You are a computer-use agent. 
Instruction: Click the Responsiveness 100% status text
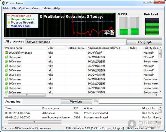click(141, 128)
